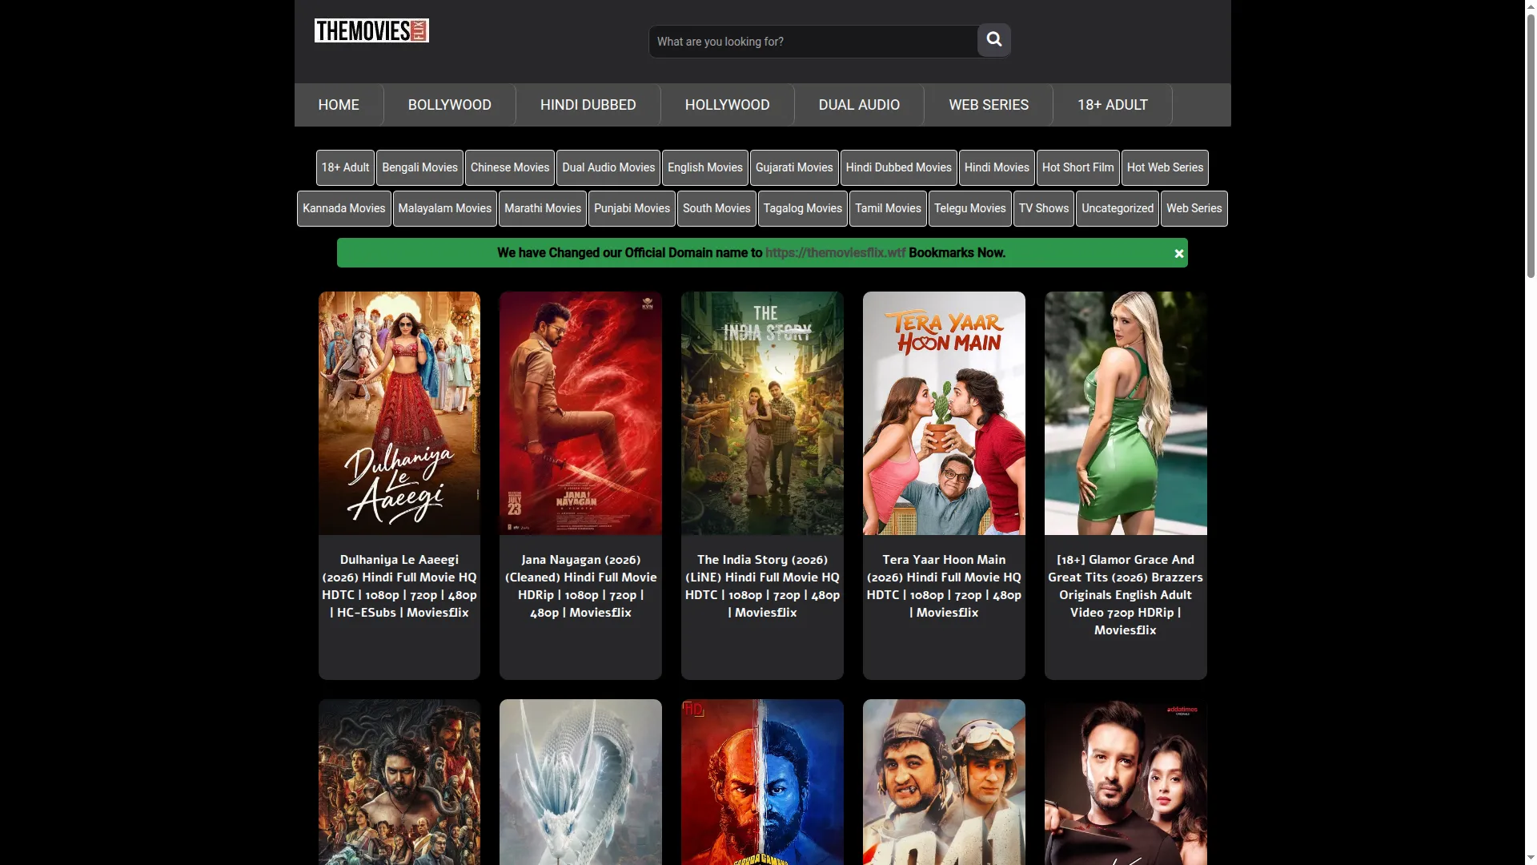This screenshot has height=865, width=1537.
Task: Close the green domain change notice
Action: click(x=1178, y=253)
